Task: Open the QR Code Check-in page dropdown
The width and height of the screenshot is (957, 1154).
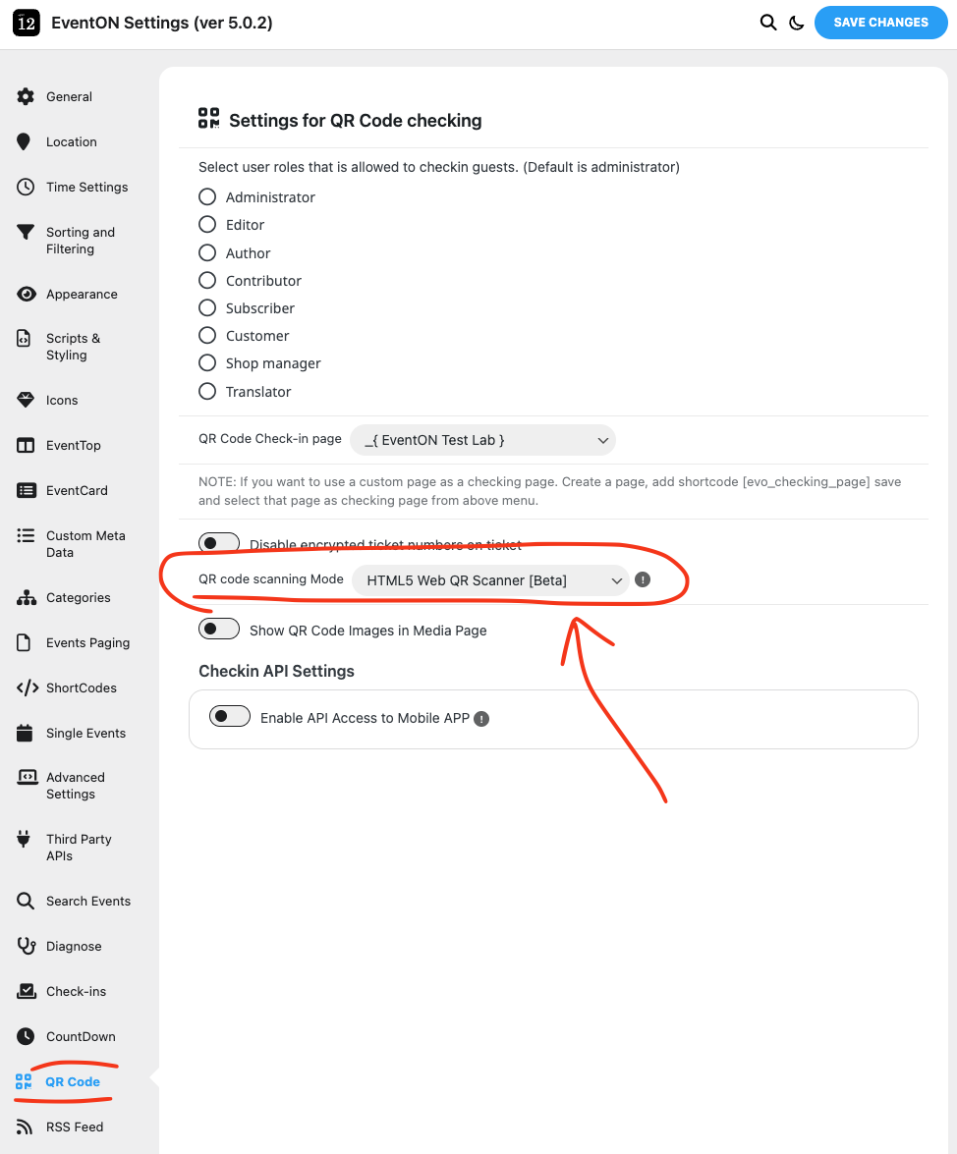Action: 482,440
